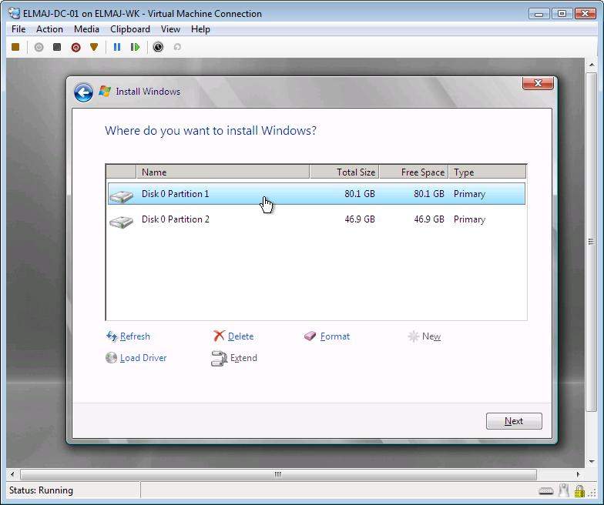
Task: Click the horizontal scrollbar thumb
Action: pyautogui.click(x=278, y=474)
